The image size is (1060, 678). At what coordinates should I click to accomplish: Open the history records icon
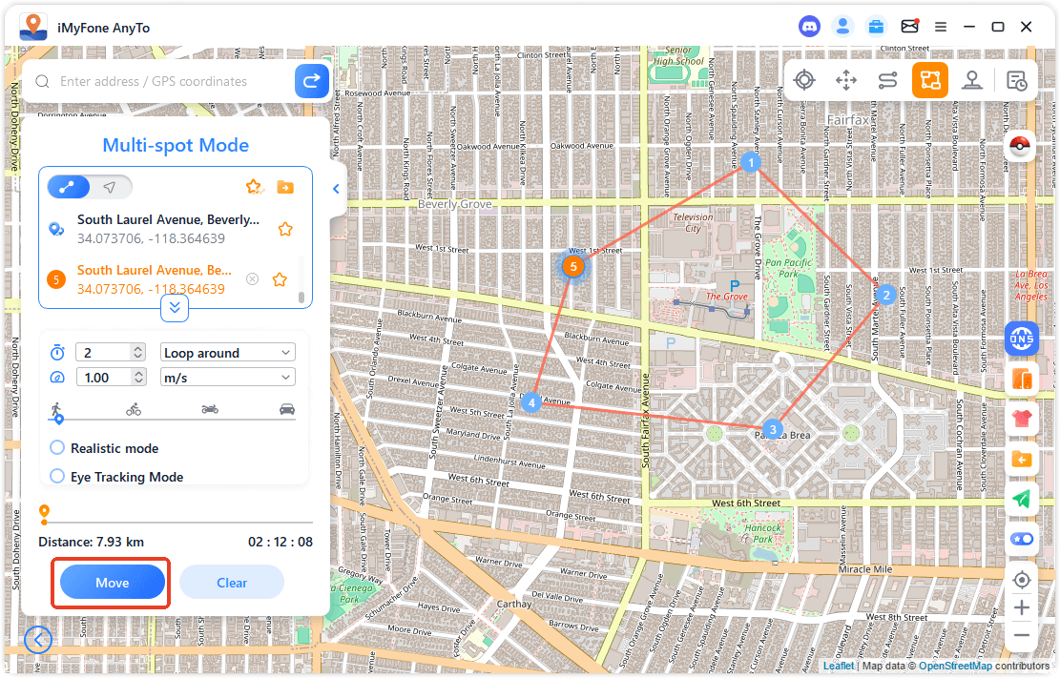[x=1017, y=80]
